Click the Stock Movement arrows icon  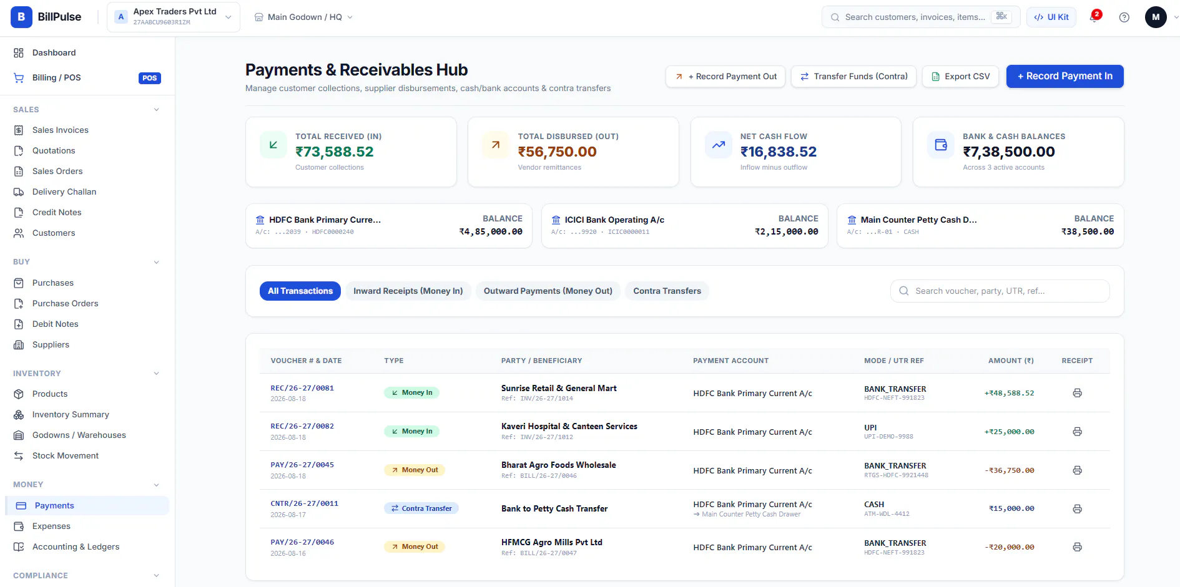click(19, 456)
